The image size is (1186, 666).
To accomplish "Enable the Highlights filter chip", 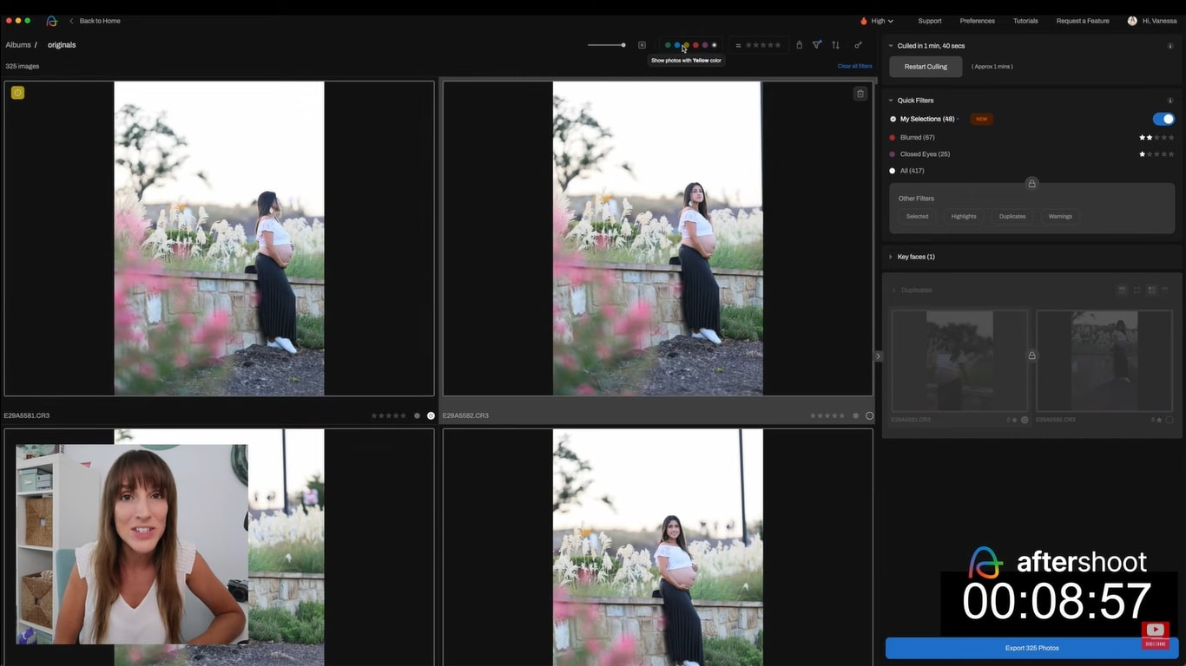I will coord(964,216).
